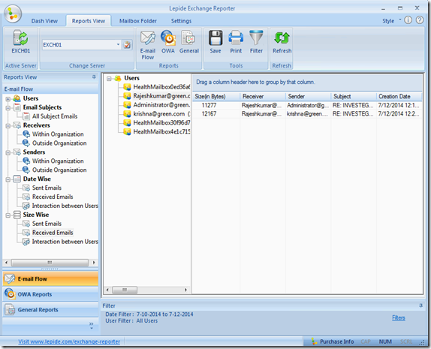Click the EXCH01 active server icon
This screenshot has height=349, width=431.
coord(20,42)
